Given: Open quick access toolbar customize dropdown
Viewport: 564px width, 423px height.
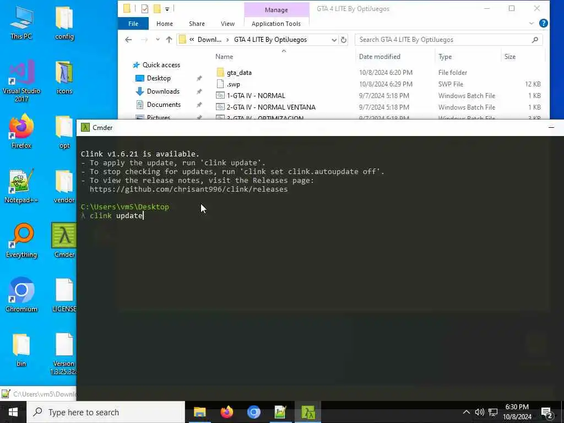Looking at the screenshot, I should [x=167, y=9].
